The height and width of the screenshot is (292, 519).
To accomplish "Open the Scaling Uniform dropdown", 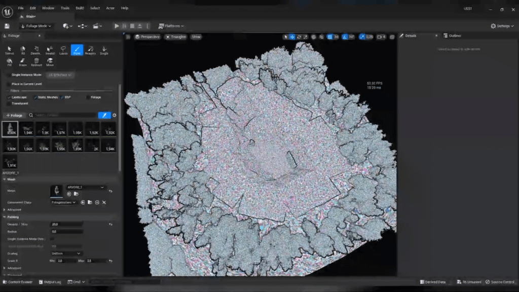I will click(66, 253).
